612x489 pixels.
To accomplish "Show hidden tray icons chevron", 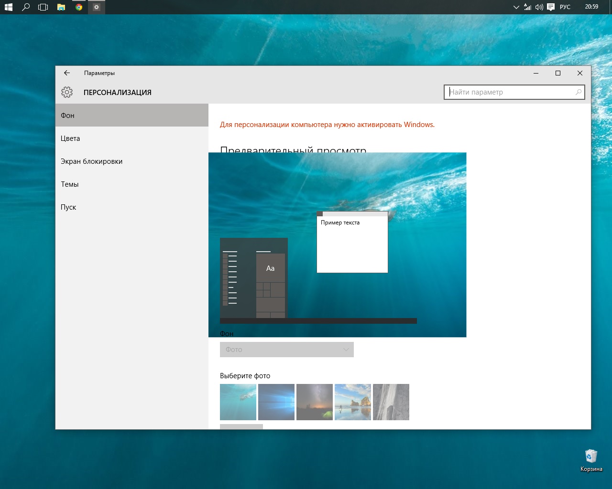I will click(x=516, y=7).
